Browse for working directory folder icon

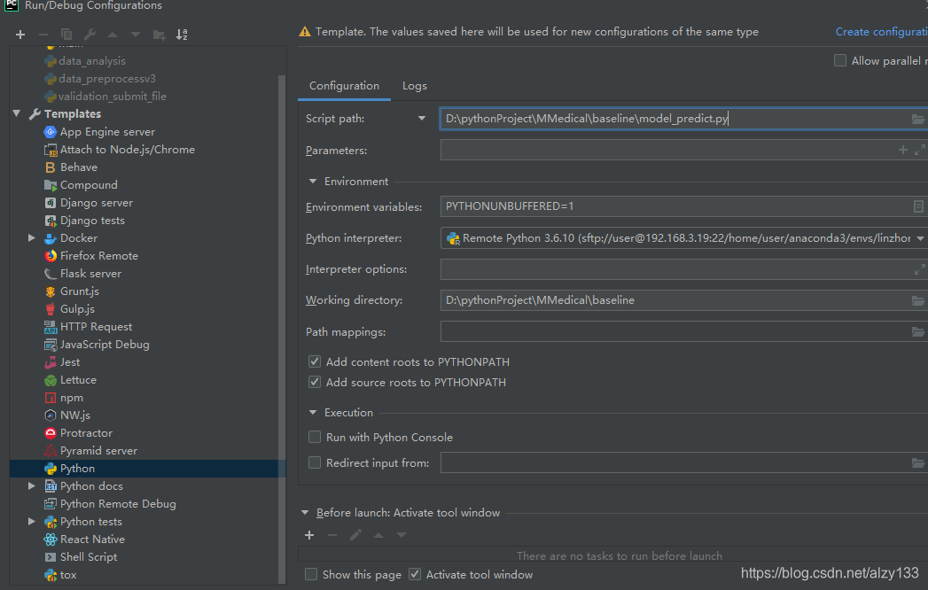917,300
